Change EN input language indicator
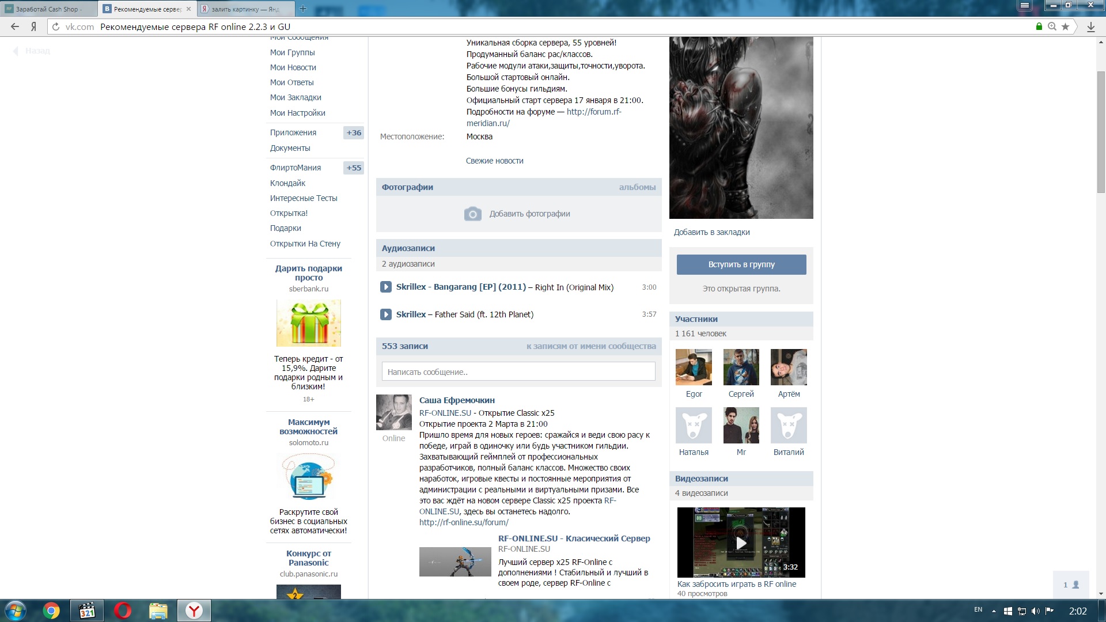Screen dimensions: 1106x622 click(978, 609)
